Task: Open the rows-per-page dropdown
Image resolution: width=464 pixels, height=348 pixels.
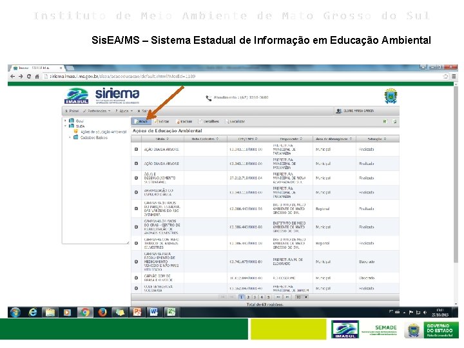Action: click(302, 297)
